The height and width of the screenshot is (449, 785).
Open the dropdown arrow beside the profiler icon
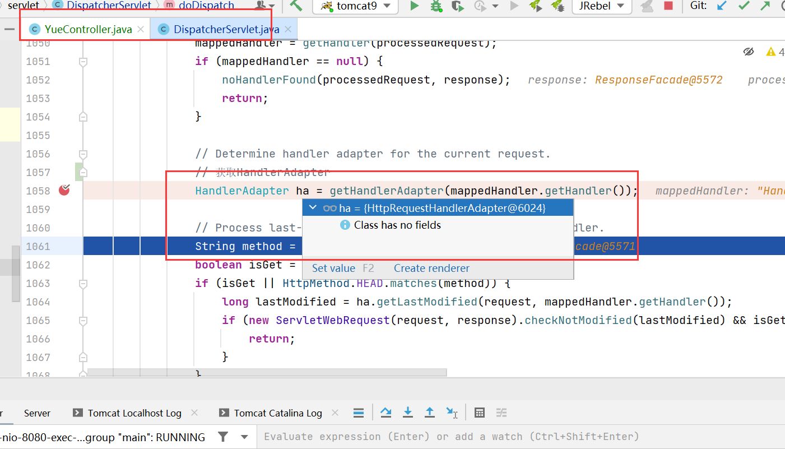click(x=495, y=6)
